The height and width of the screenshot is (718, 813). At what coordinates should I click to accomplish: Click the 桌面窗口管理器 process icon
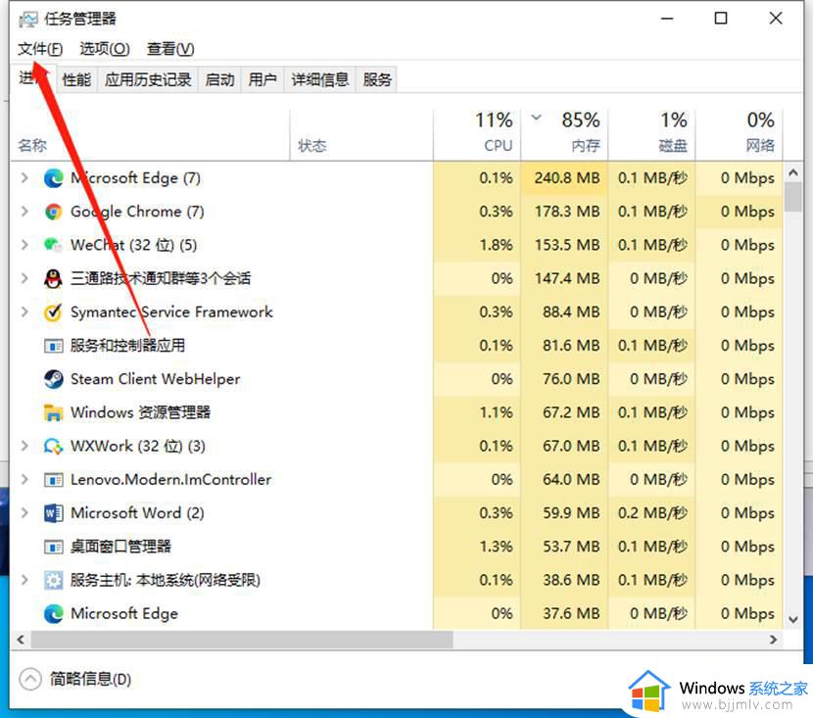(x=54, y=547)
